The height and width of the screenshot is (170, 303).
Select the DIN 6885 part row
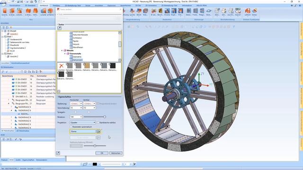pos(28,96)
